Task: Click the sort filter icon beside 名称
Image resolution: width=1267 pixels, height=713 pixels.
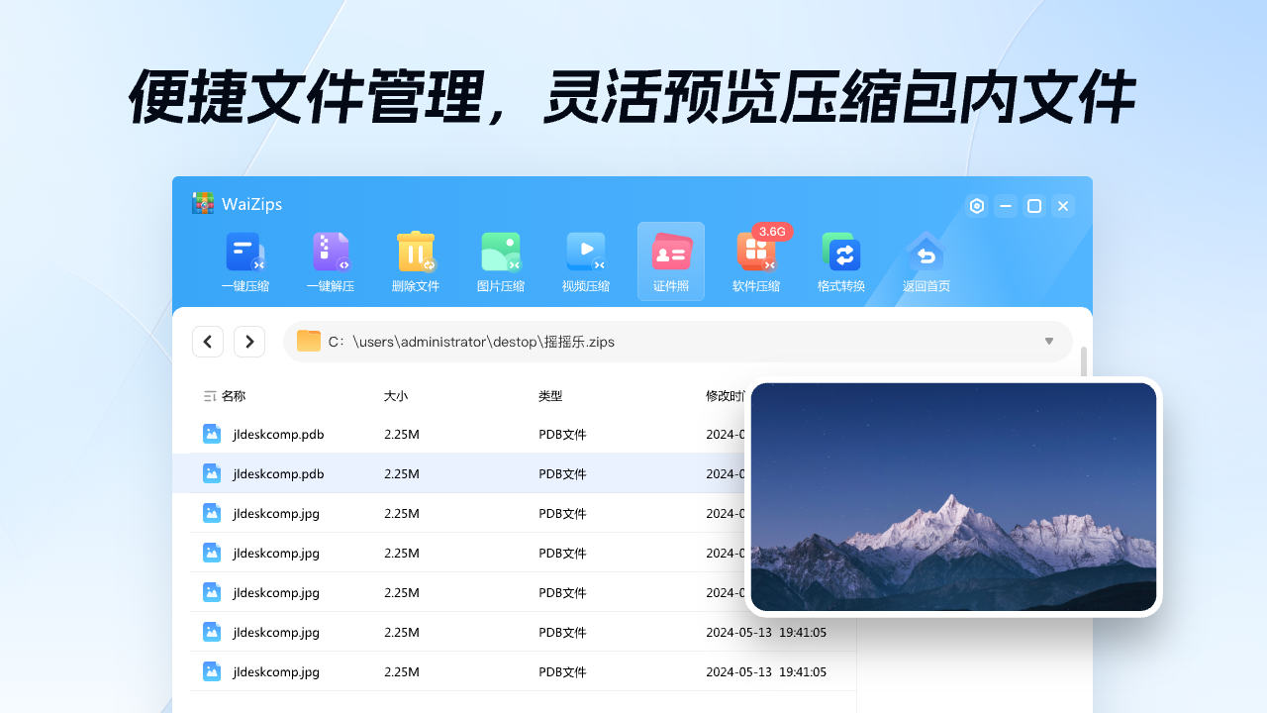Action: click(x=209, y=395)
